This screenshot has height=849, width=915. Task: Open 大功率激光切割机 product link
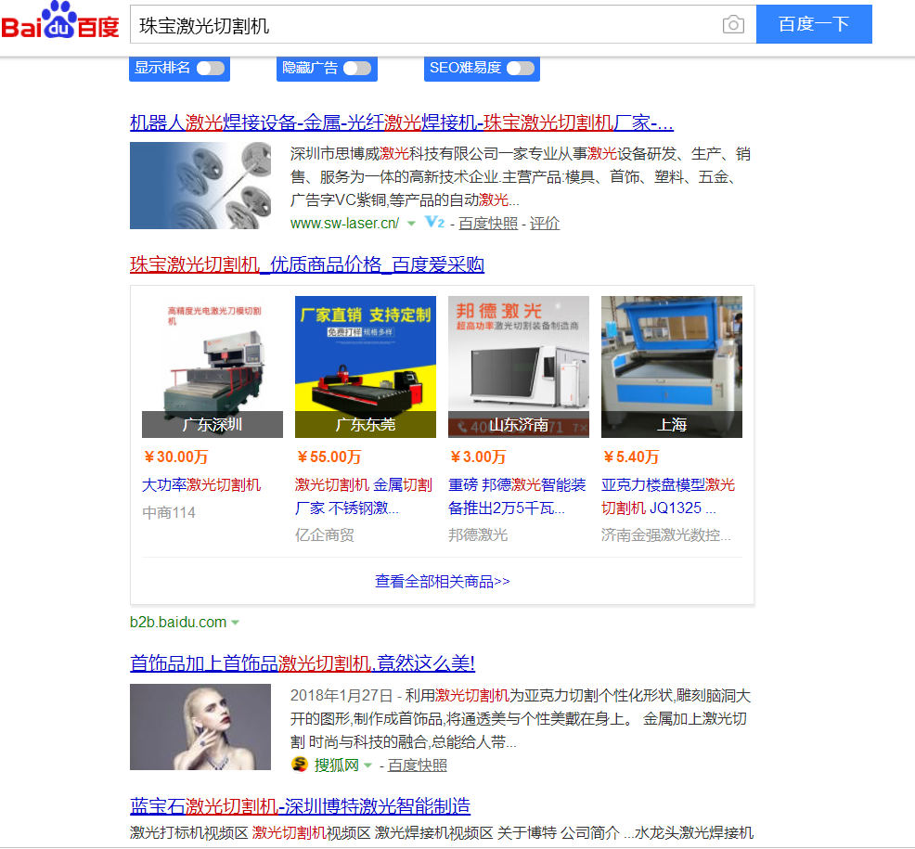click(201, 485)
